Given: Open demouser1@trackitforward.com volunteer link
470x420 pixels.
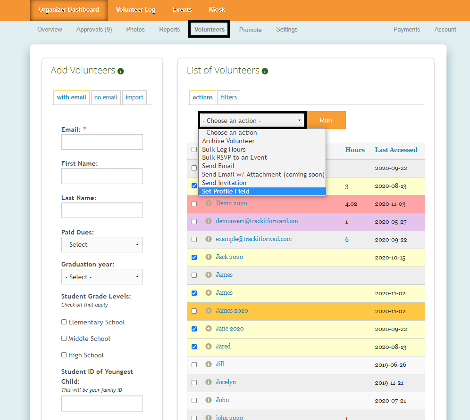Looking at the screenshot, I should click(257, 221).
